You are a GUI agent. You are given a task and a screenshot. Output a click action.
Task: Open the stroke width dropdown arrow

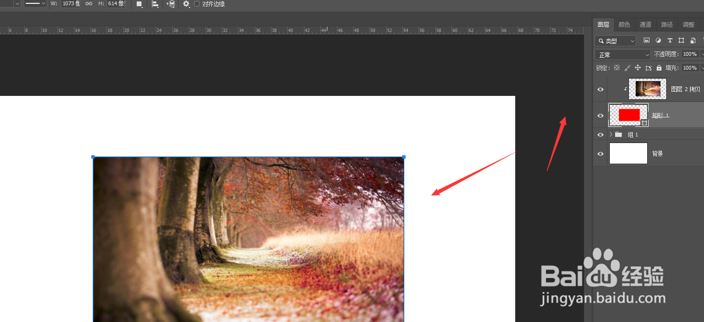coord(17,4)
